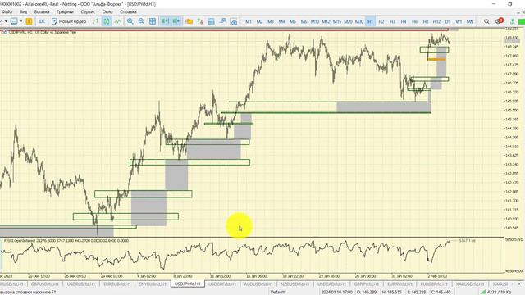Open the Вставка menu

[x=42, y=11]
